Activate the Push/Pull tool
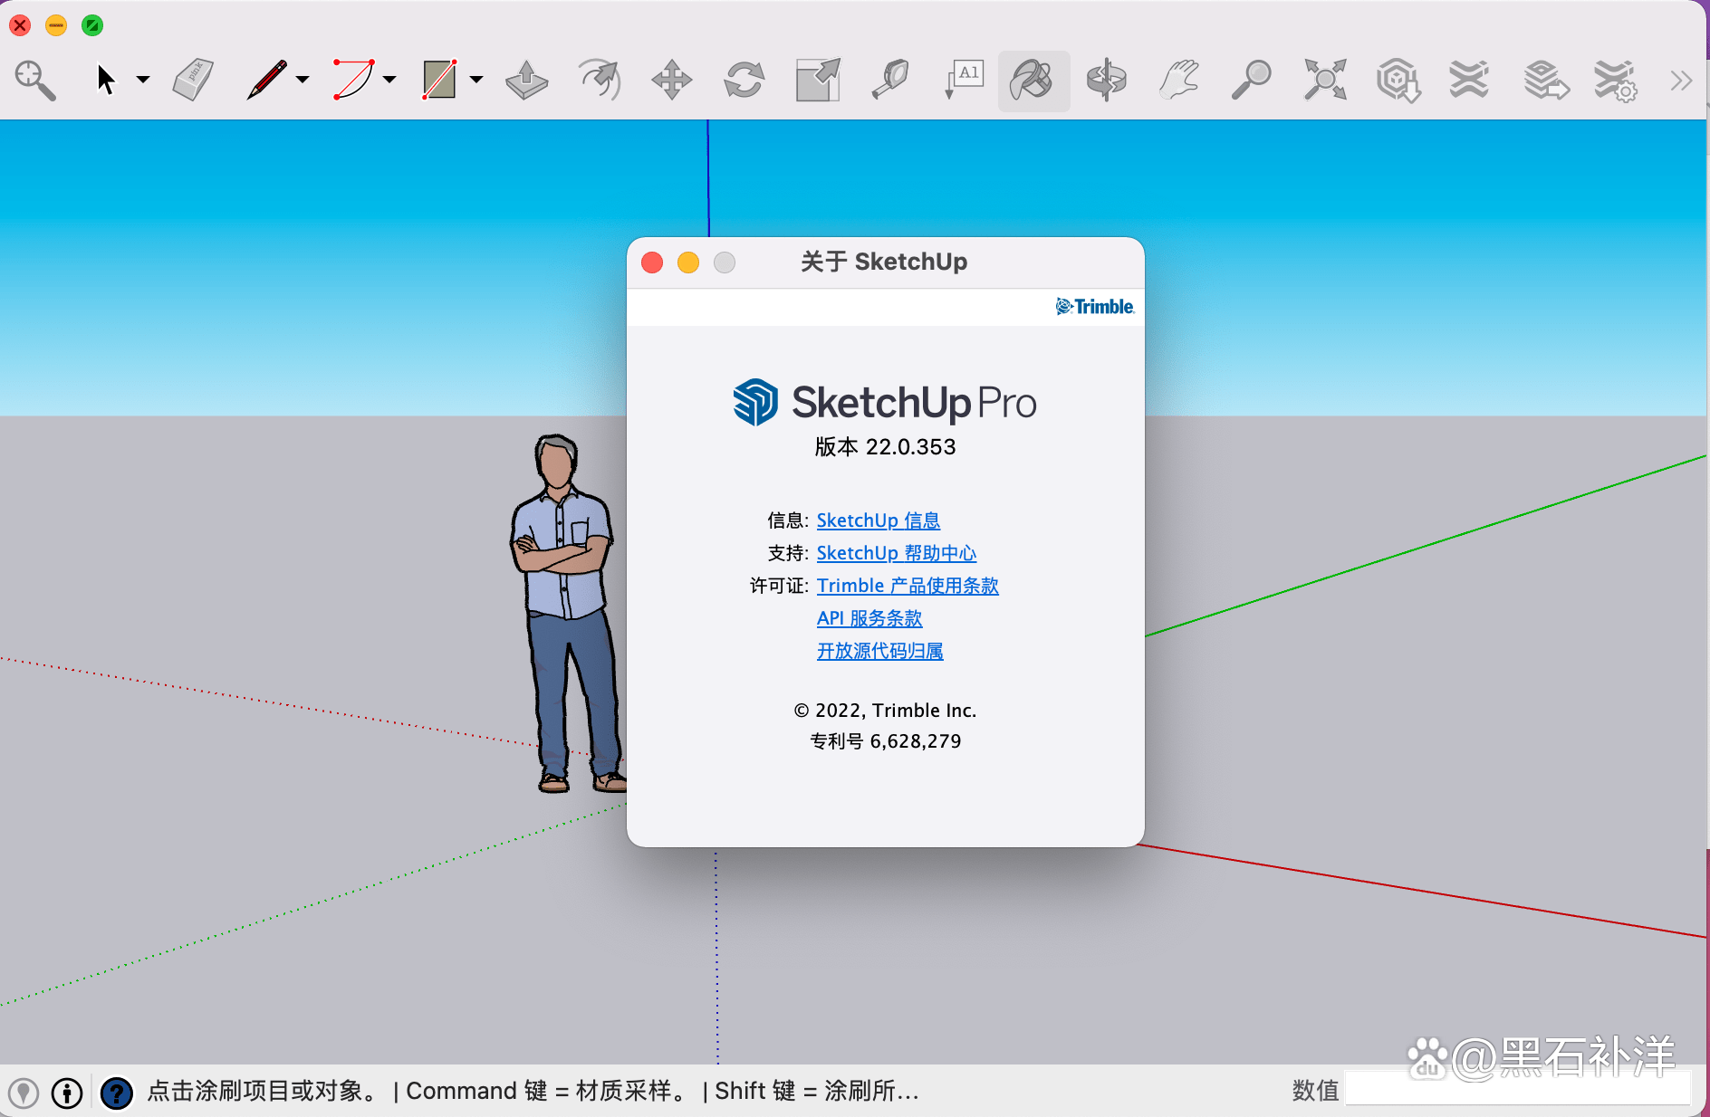 pyautogui.click(x=526, y=81)
